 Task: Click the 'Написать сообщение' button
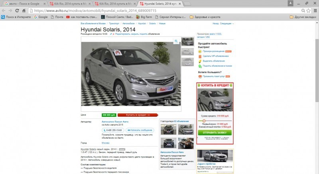(x=140, y=130)
